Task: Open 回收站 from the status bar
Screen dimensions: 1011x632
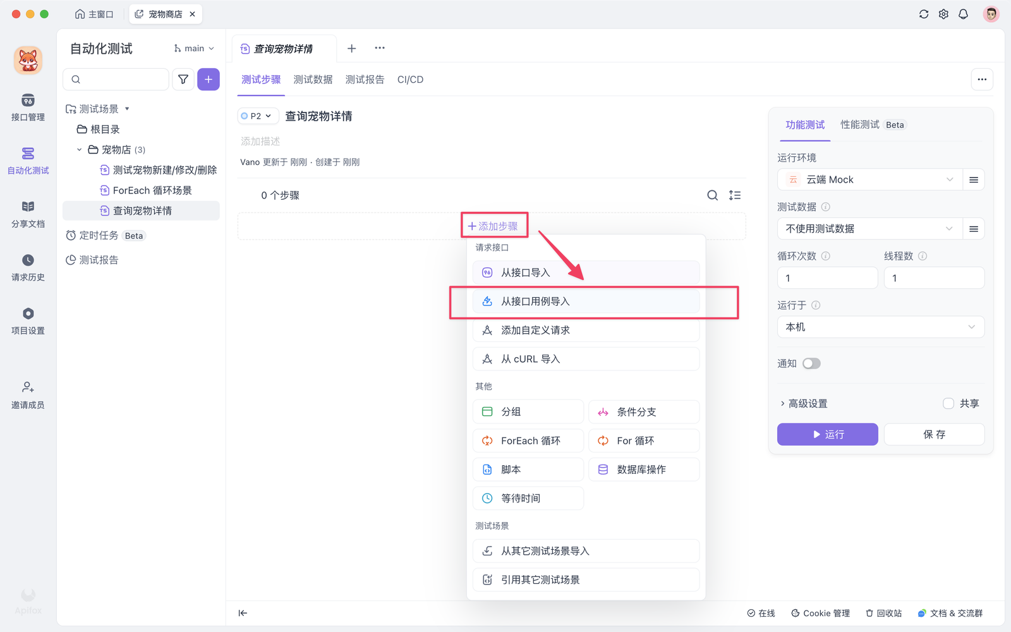Action: point(883,612)
